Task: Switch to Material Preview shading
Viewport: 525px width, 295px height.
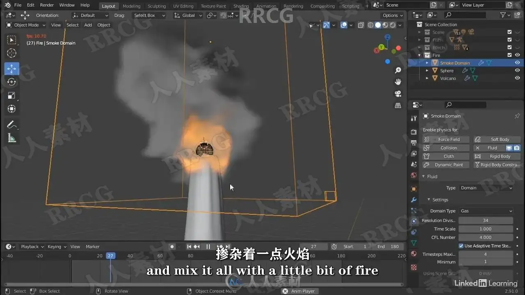Action: click(x=385, y=25)
